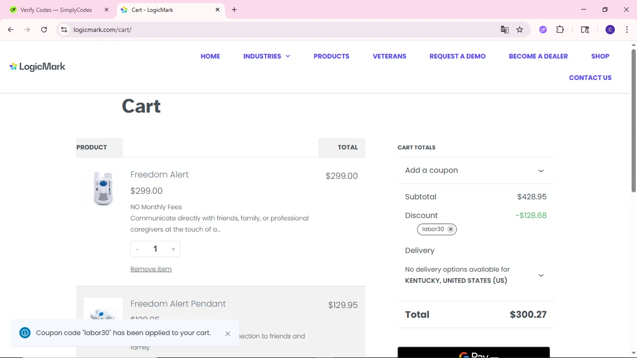Close the Cart - LogicMark tab
Image resolution: width=637 pixels, height=358 pixels.
(217, 10)
